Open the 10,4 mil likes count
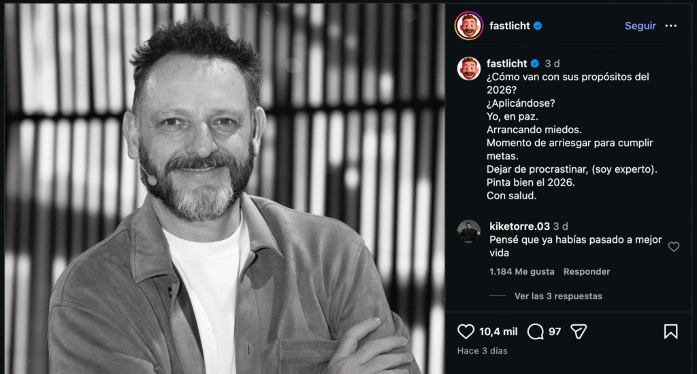 point(498,331)
